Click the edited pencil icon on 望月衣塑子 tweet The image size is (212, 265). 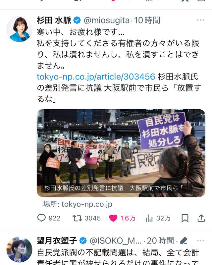click(184, 240)
